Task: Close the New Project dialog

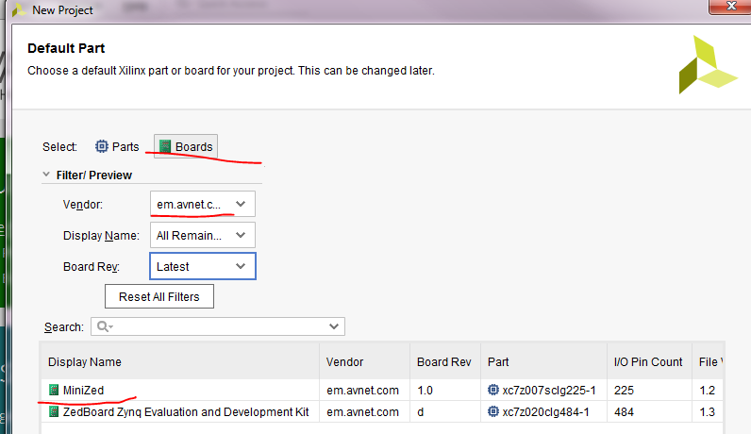Action: click(x=730, y=7)
